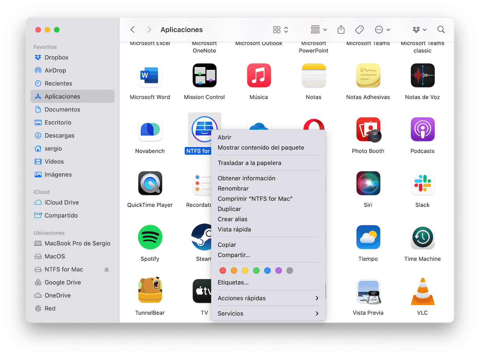Select the Notas de Voz icon
This screenshot has width=480, height=357.
tap(422, 75)
